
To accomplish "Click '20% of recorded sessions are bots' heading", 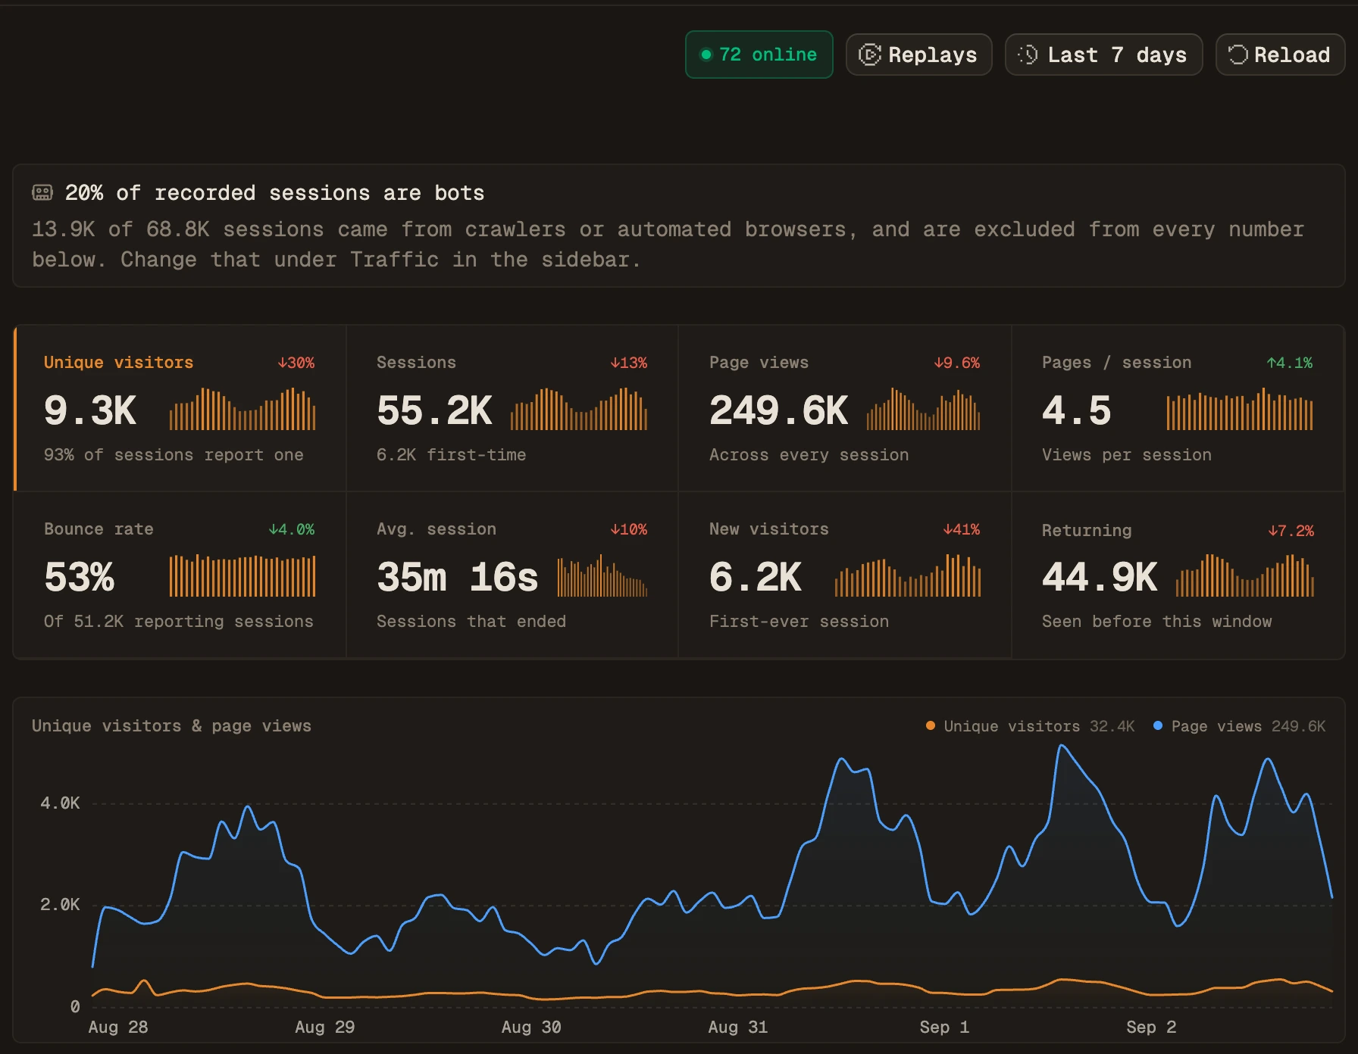I will pos(274,193).
